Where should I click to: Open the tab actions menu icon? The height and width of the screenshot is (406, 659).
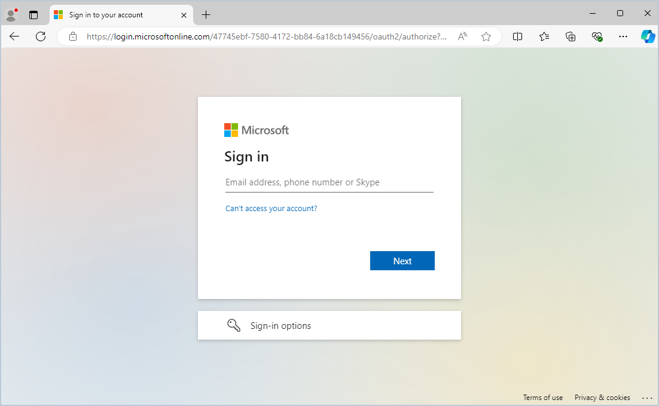tap(33, 15)
